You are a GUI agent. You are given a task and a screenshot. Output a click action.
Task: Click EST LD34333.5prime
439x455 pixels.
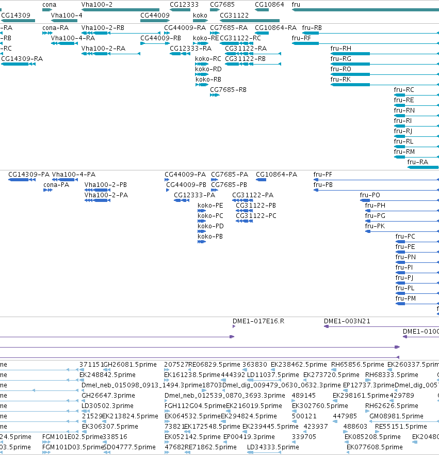(x=264, y=452)
